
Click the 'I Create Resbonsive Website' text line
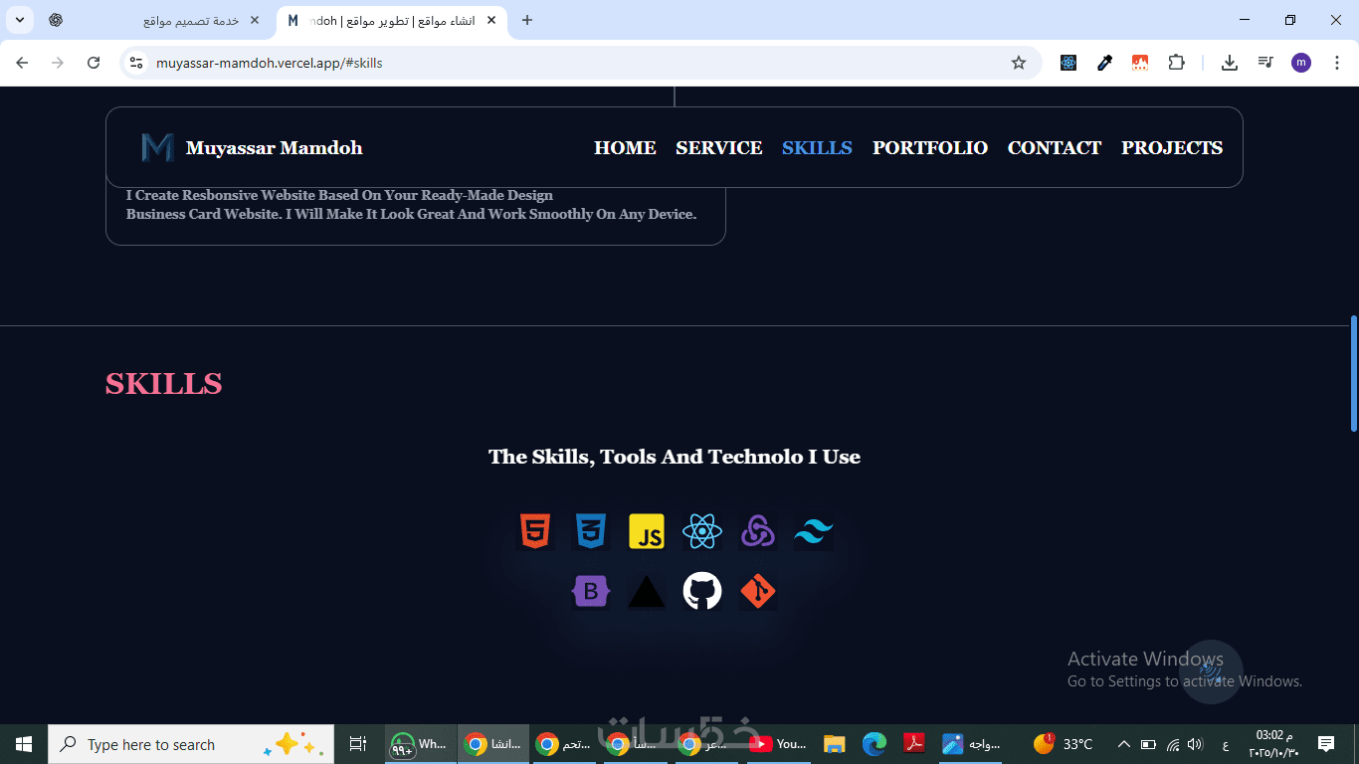[339, 195]
